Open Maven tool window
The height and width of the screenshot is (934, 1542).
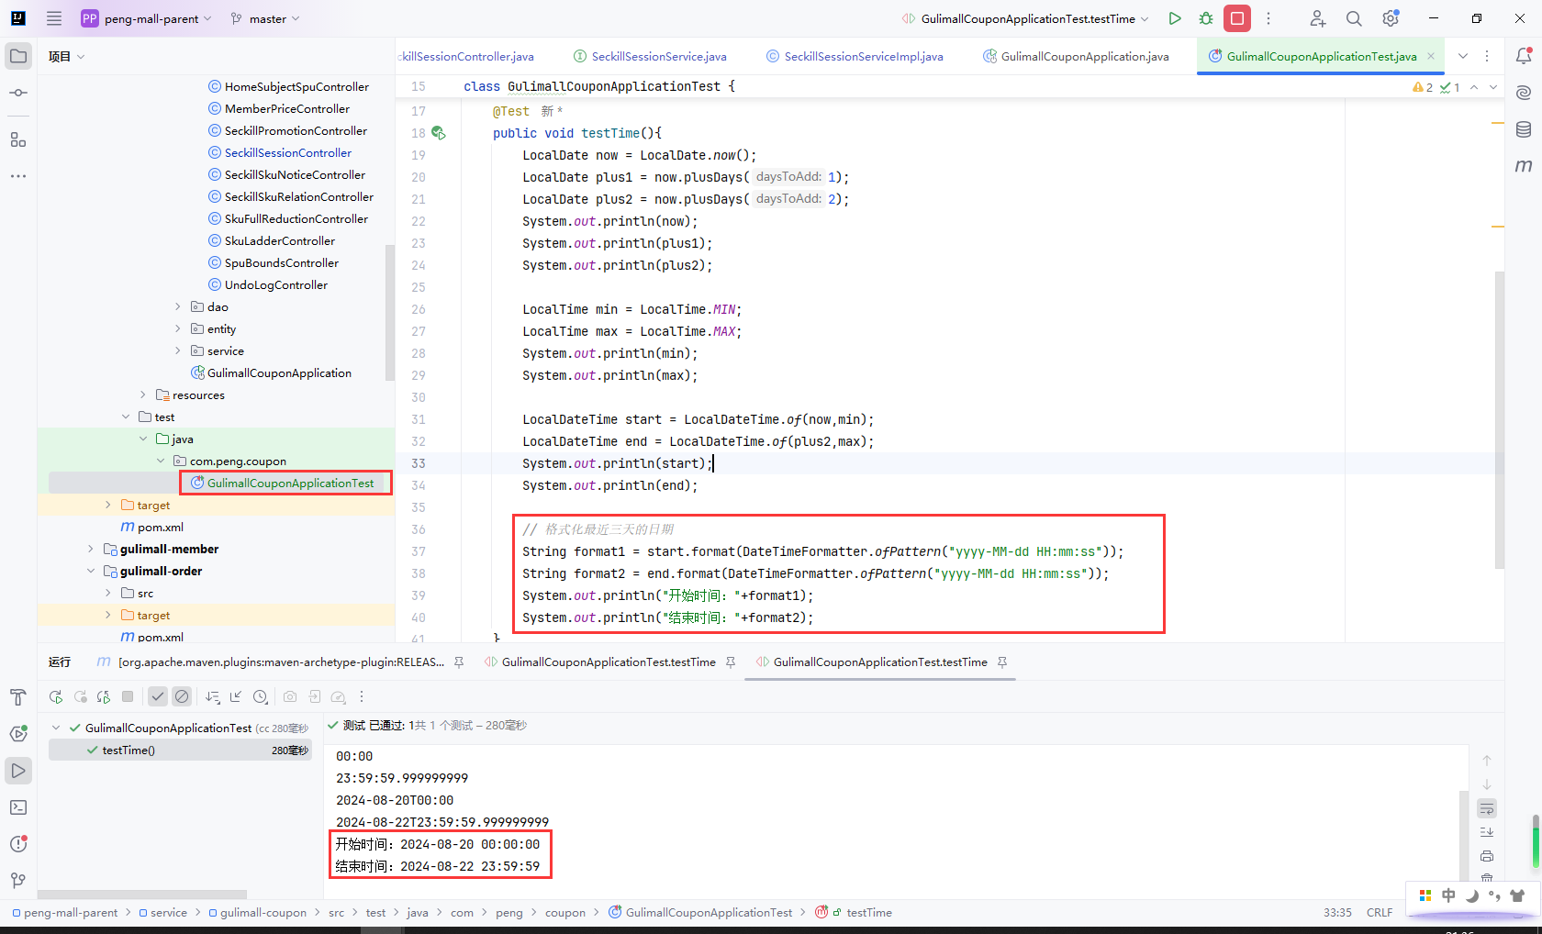coord(1524,166)
